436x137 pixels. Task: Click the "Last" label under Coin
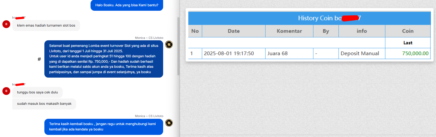point(408,43)
